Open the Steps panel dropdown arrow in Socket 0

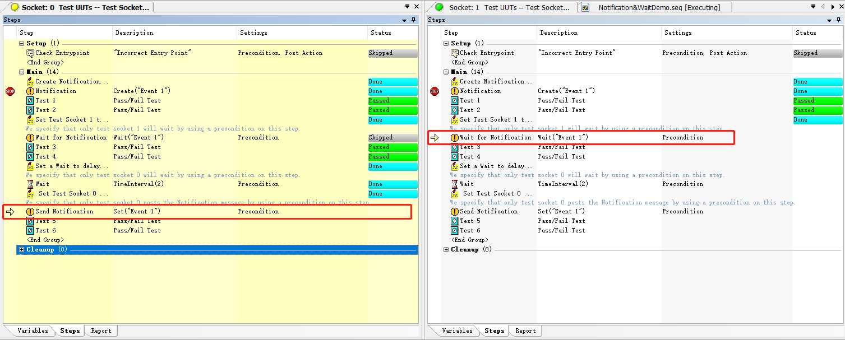tap(405, 20)
